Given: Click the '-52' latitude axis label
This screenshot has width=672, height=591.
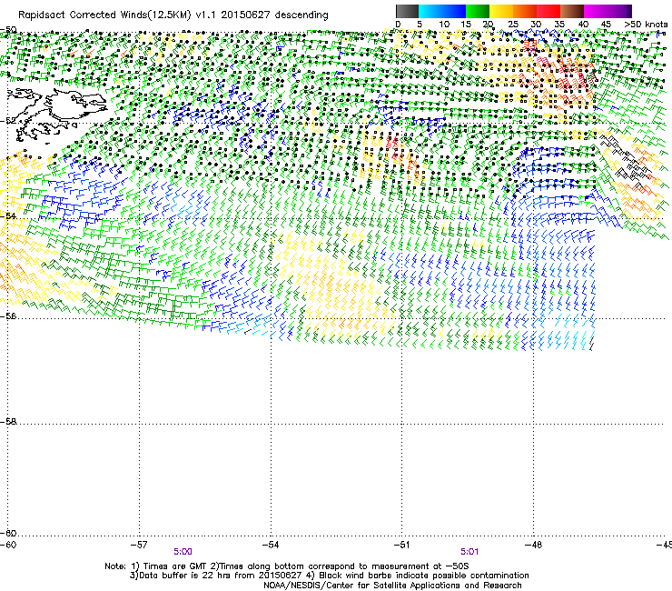Looking at the screenshot, I should pos(8,121).
